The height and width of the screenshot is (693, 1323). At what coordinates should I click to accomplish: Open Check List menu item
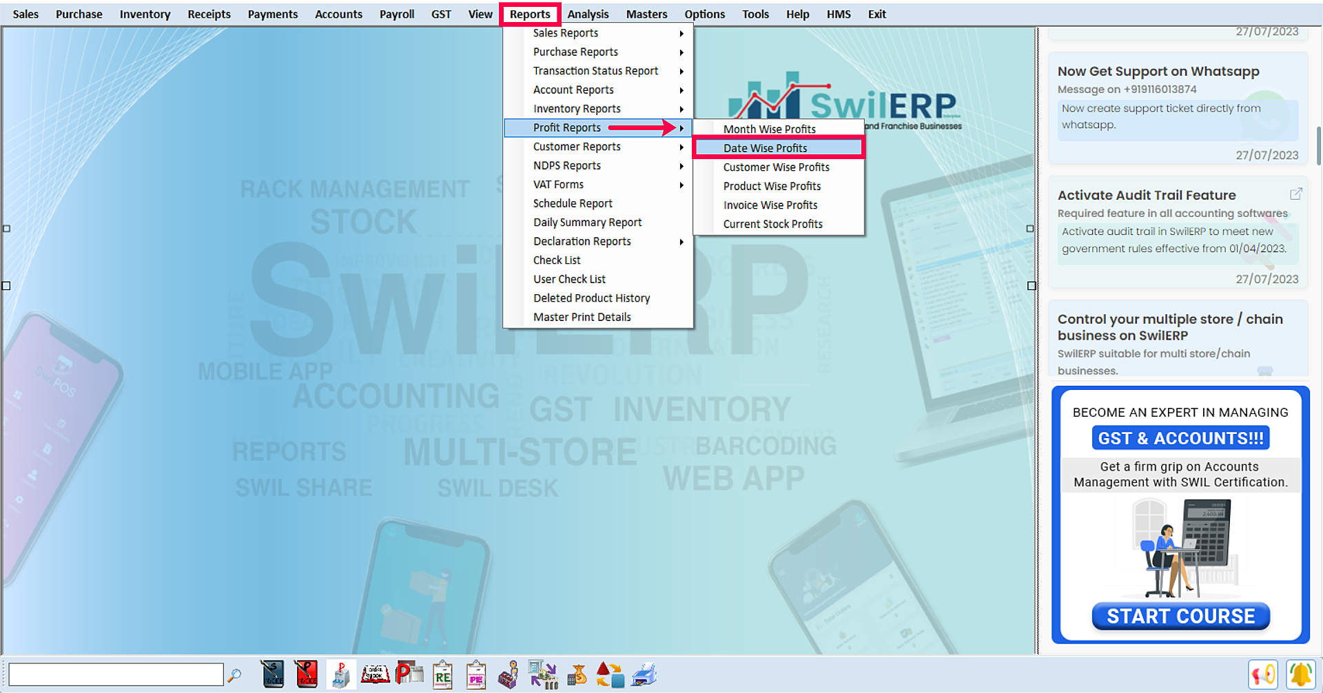(598, 260)
